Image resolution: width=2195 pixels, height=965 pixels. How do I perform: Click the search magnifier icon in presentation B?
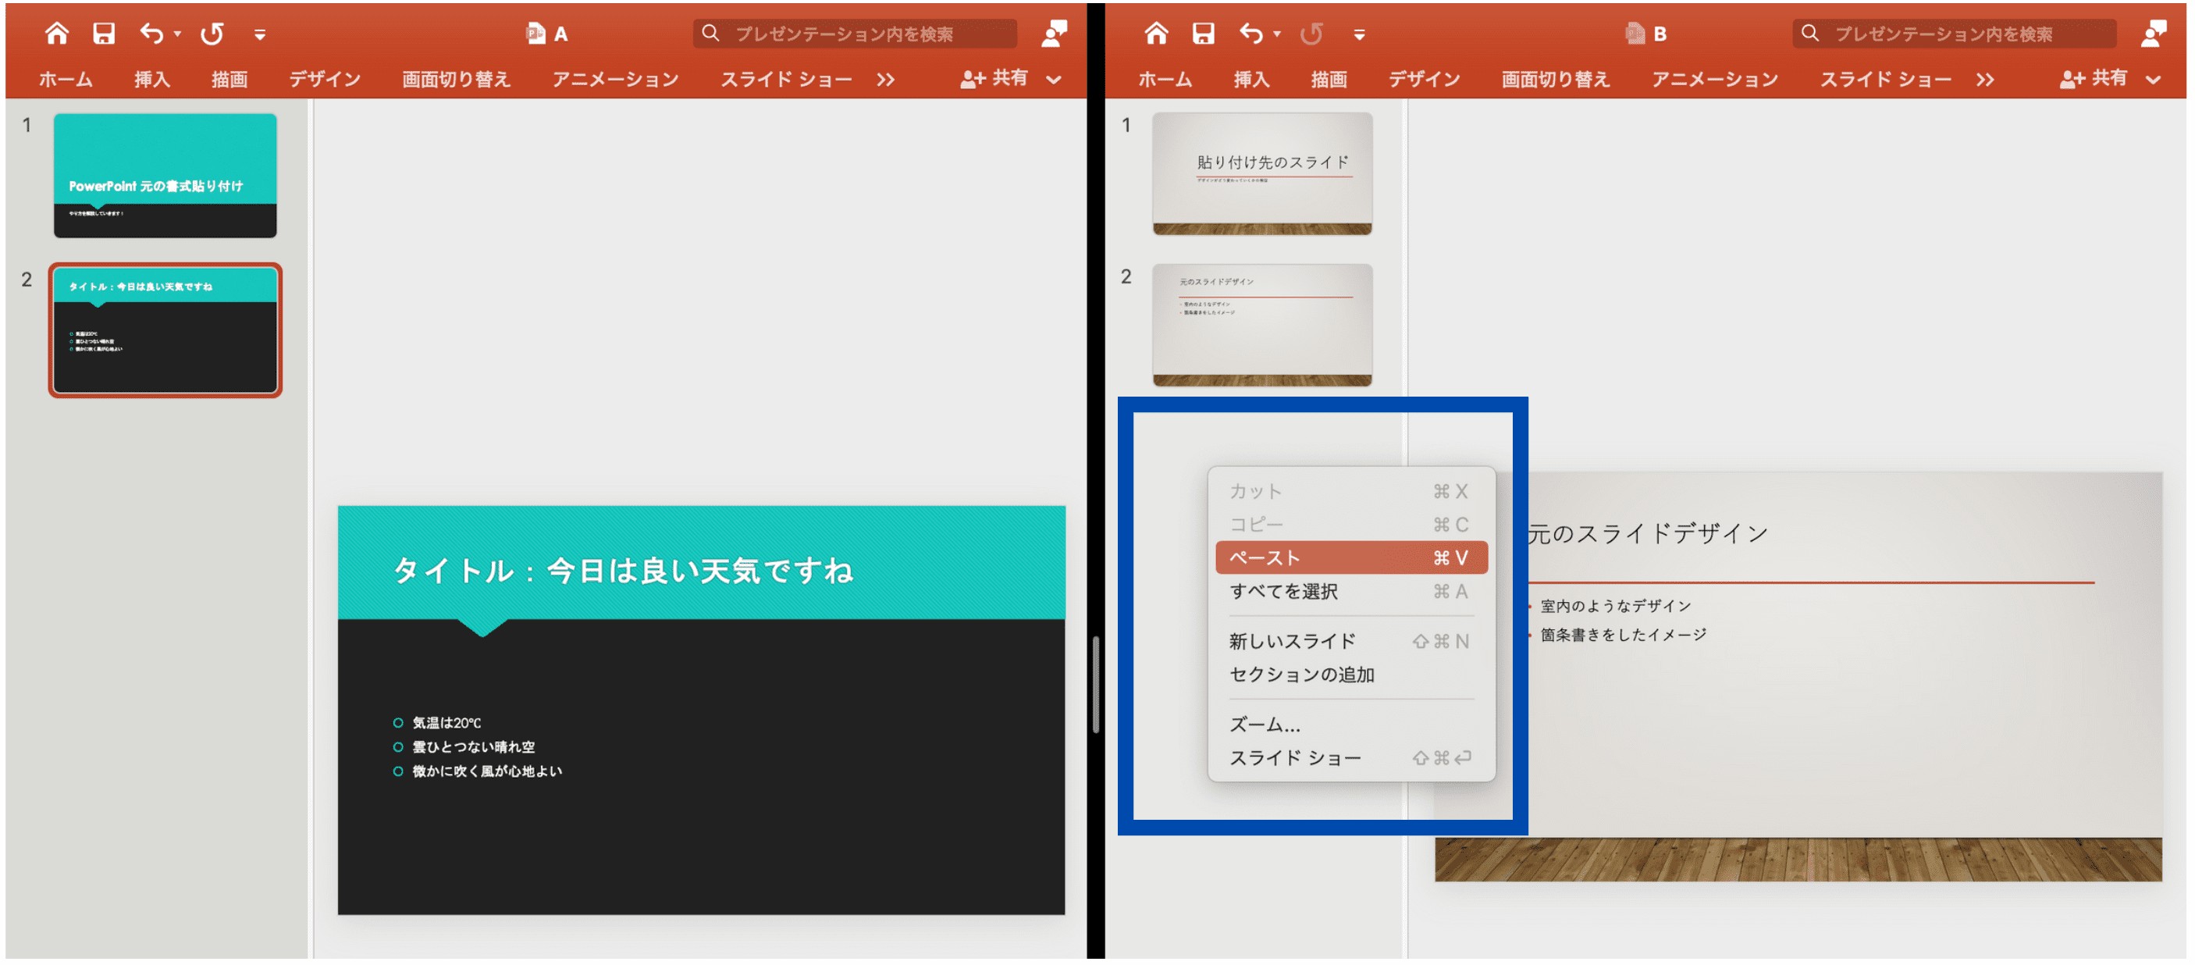click(x=1809, y=34)
